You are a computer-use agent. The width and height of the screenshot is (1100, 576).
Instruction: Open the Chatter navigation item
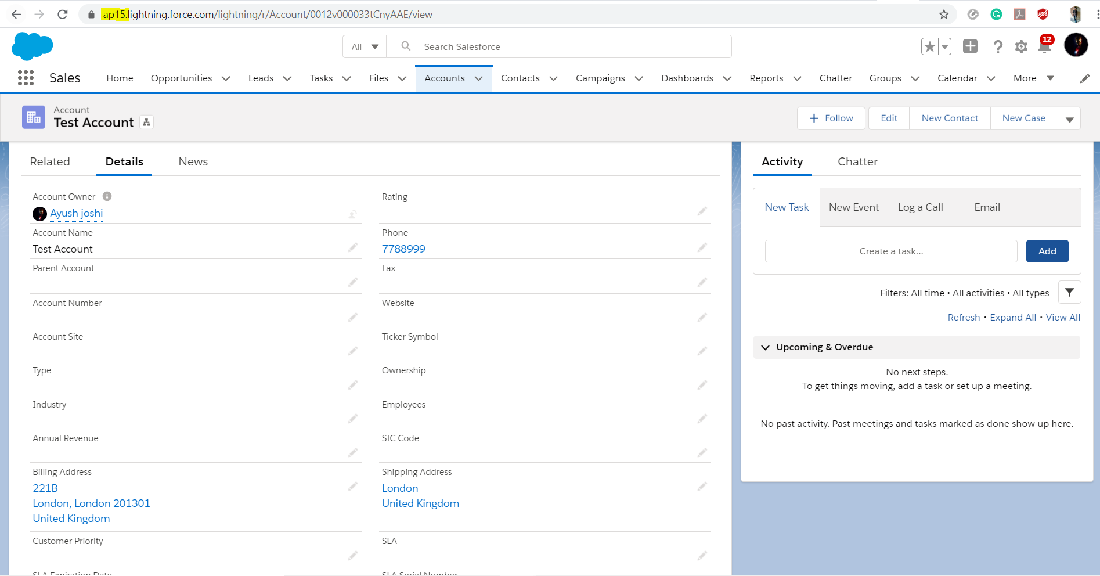coord(835,78)
